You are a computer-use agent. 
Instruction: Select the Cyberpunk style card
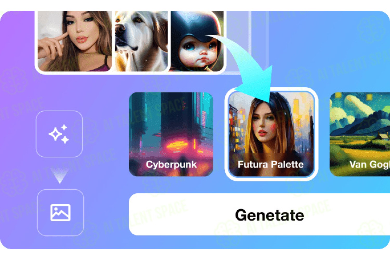click(171, 134)
